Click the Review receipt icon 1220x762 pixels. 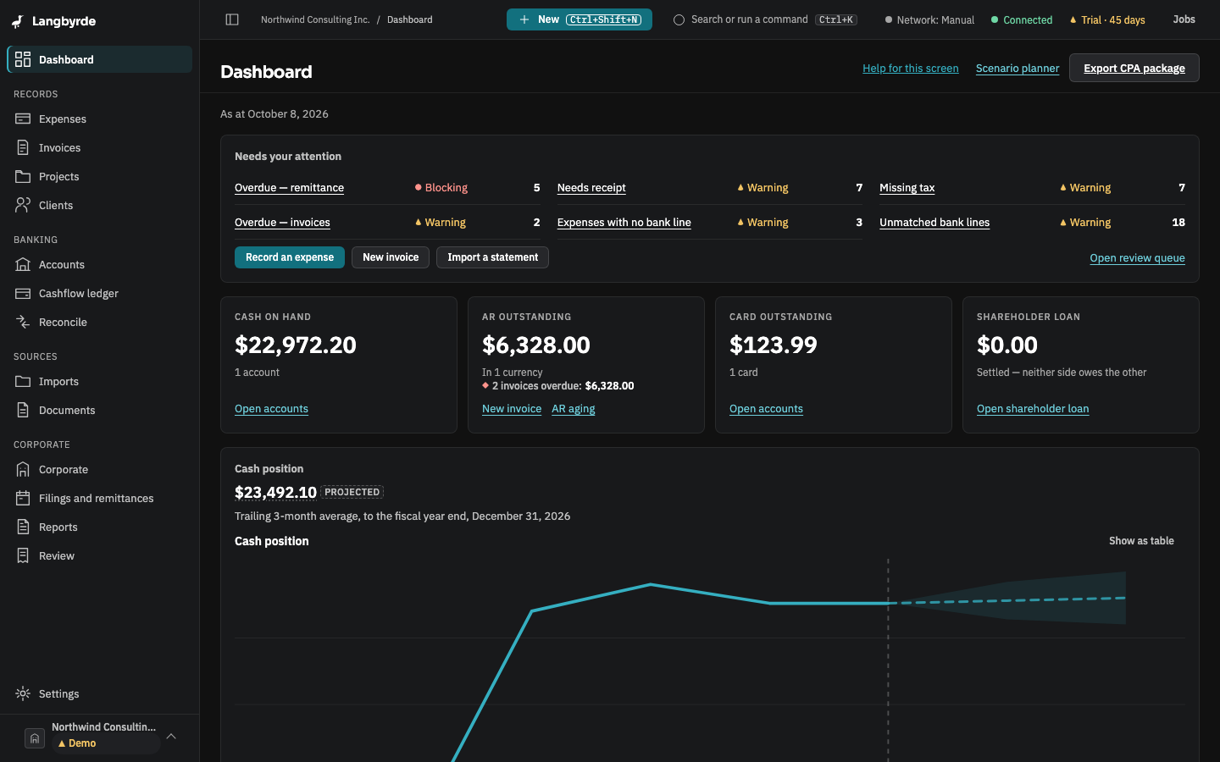(x=23, y=555)
